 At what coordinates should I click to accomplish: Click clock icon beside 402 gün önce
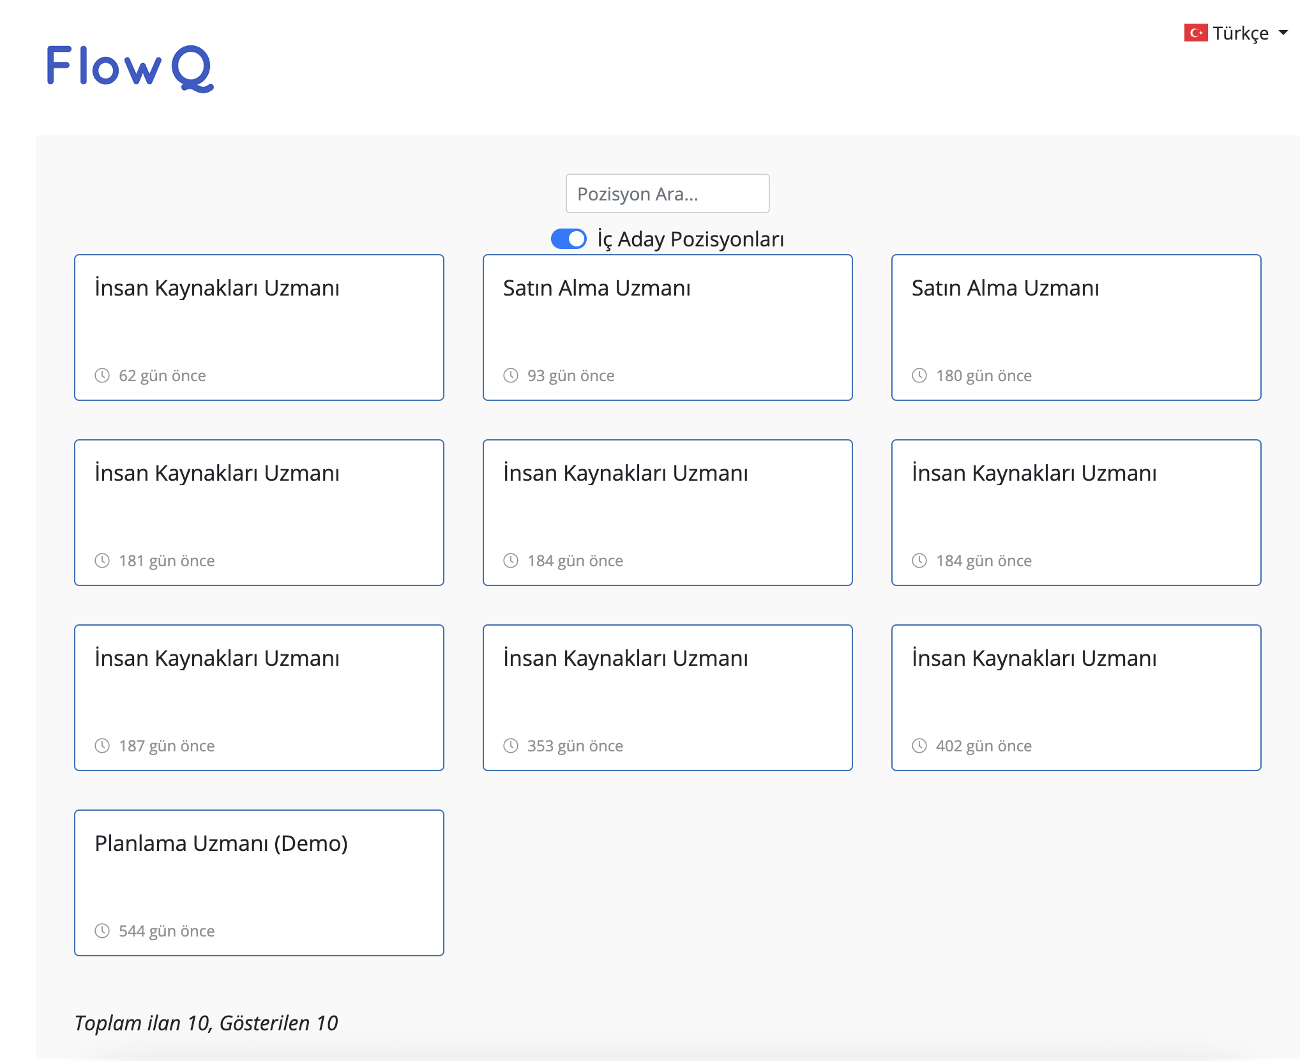pyautogui.click(x=919, y=746)
